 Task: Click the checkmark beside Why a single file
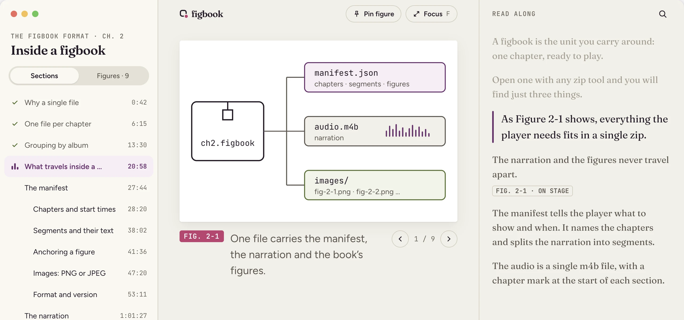(15, 102)
